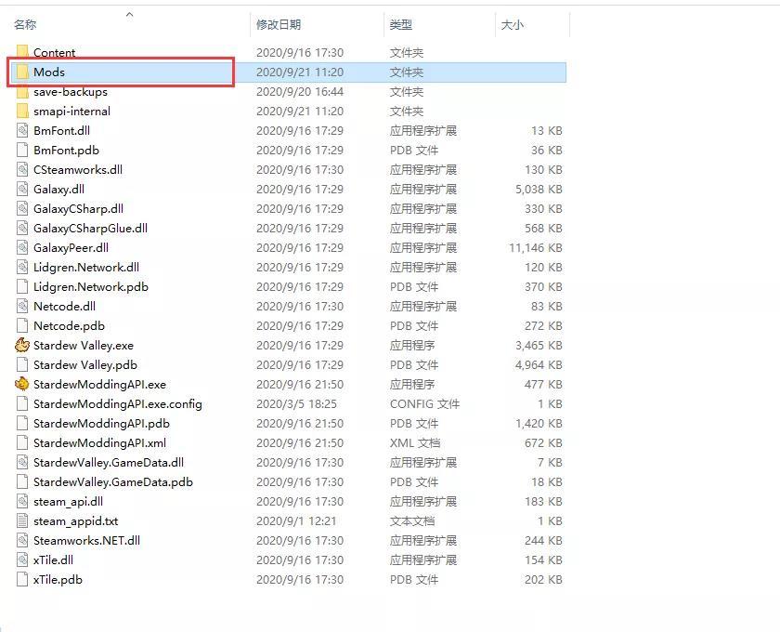780x632 pixels.
Task: Click the Stardew Valley.pdb file icon
Action: [22, 364]
